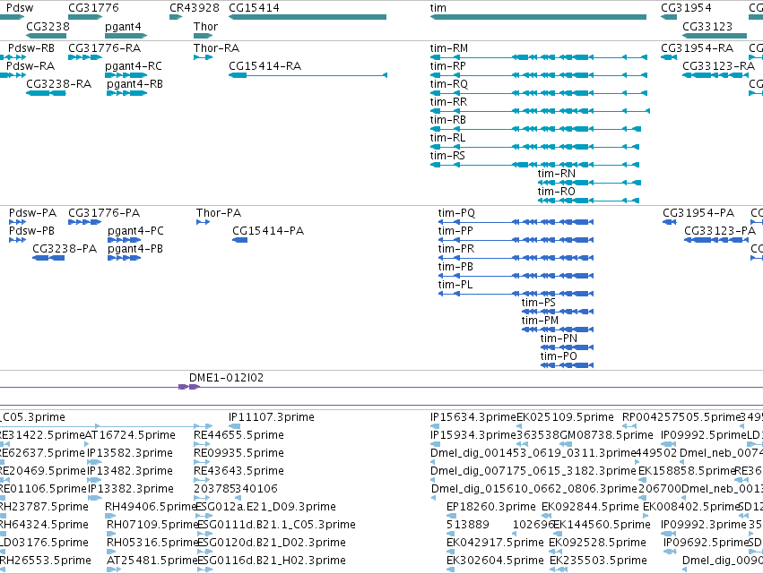Select EST EK092528.5prime
Screen dimensions: 763x574
[597, 543]
